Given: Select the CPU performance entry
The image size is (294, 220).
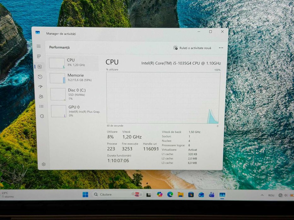Looking at the screenshot, I should coord(73,63).
